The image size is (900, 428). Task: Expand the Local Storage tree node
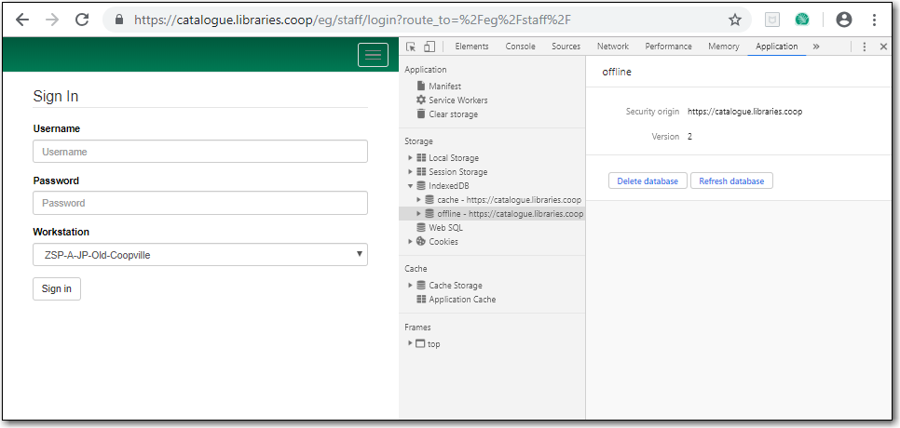410,158
